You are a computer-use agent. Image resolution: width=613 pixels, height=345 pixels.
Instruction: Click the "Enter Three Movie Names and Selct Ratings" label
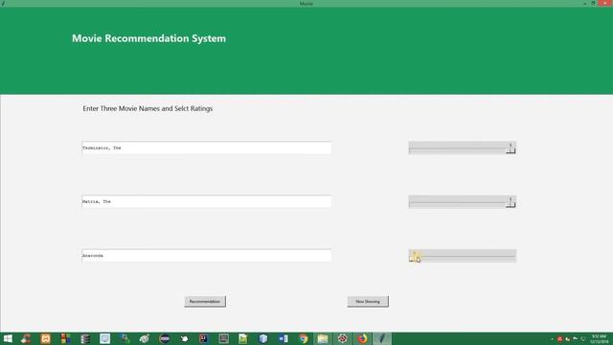coord(148,108)
